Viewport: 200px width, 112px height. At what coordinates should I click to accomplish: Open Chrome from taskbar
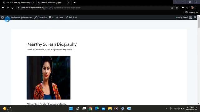pos(90,109)
